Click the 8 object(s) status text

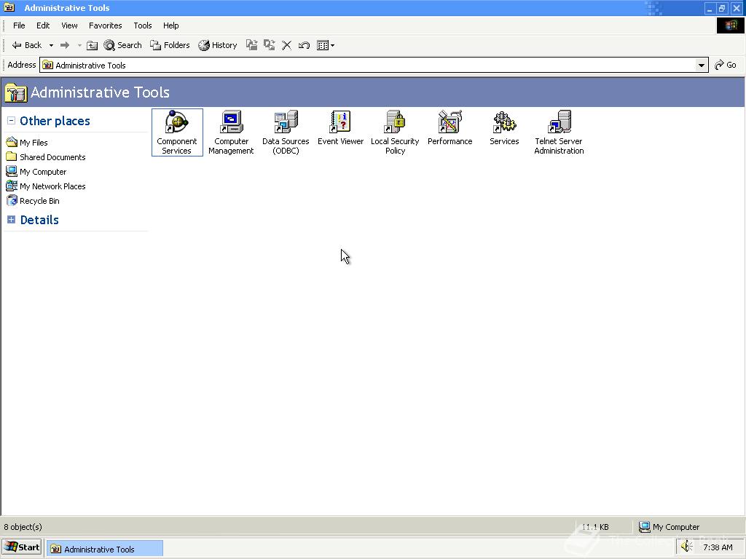(x=23, y=527)
